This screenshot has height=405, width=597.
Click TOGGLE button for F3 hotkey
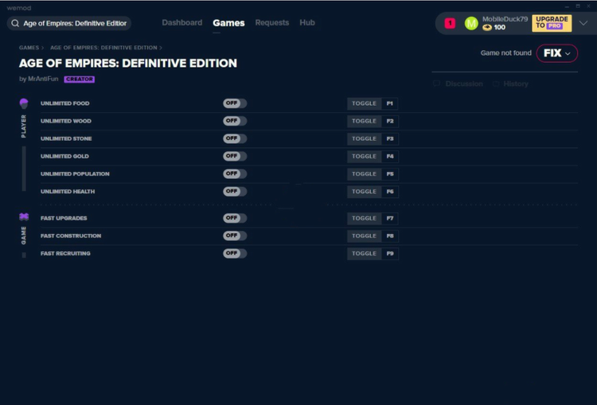click(364, 138)
